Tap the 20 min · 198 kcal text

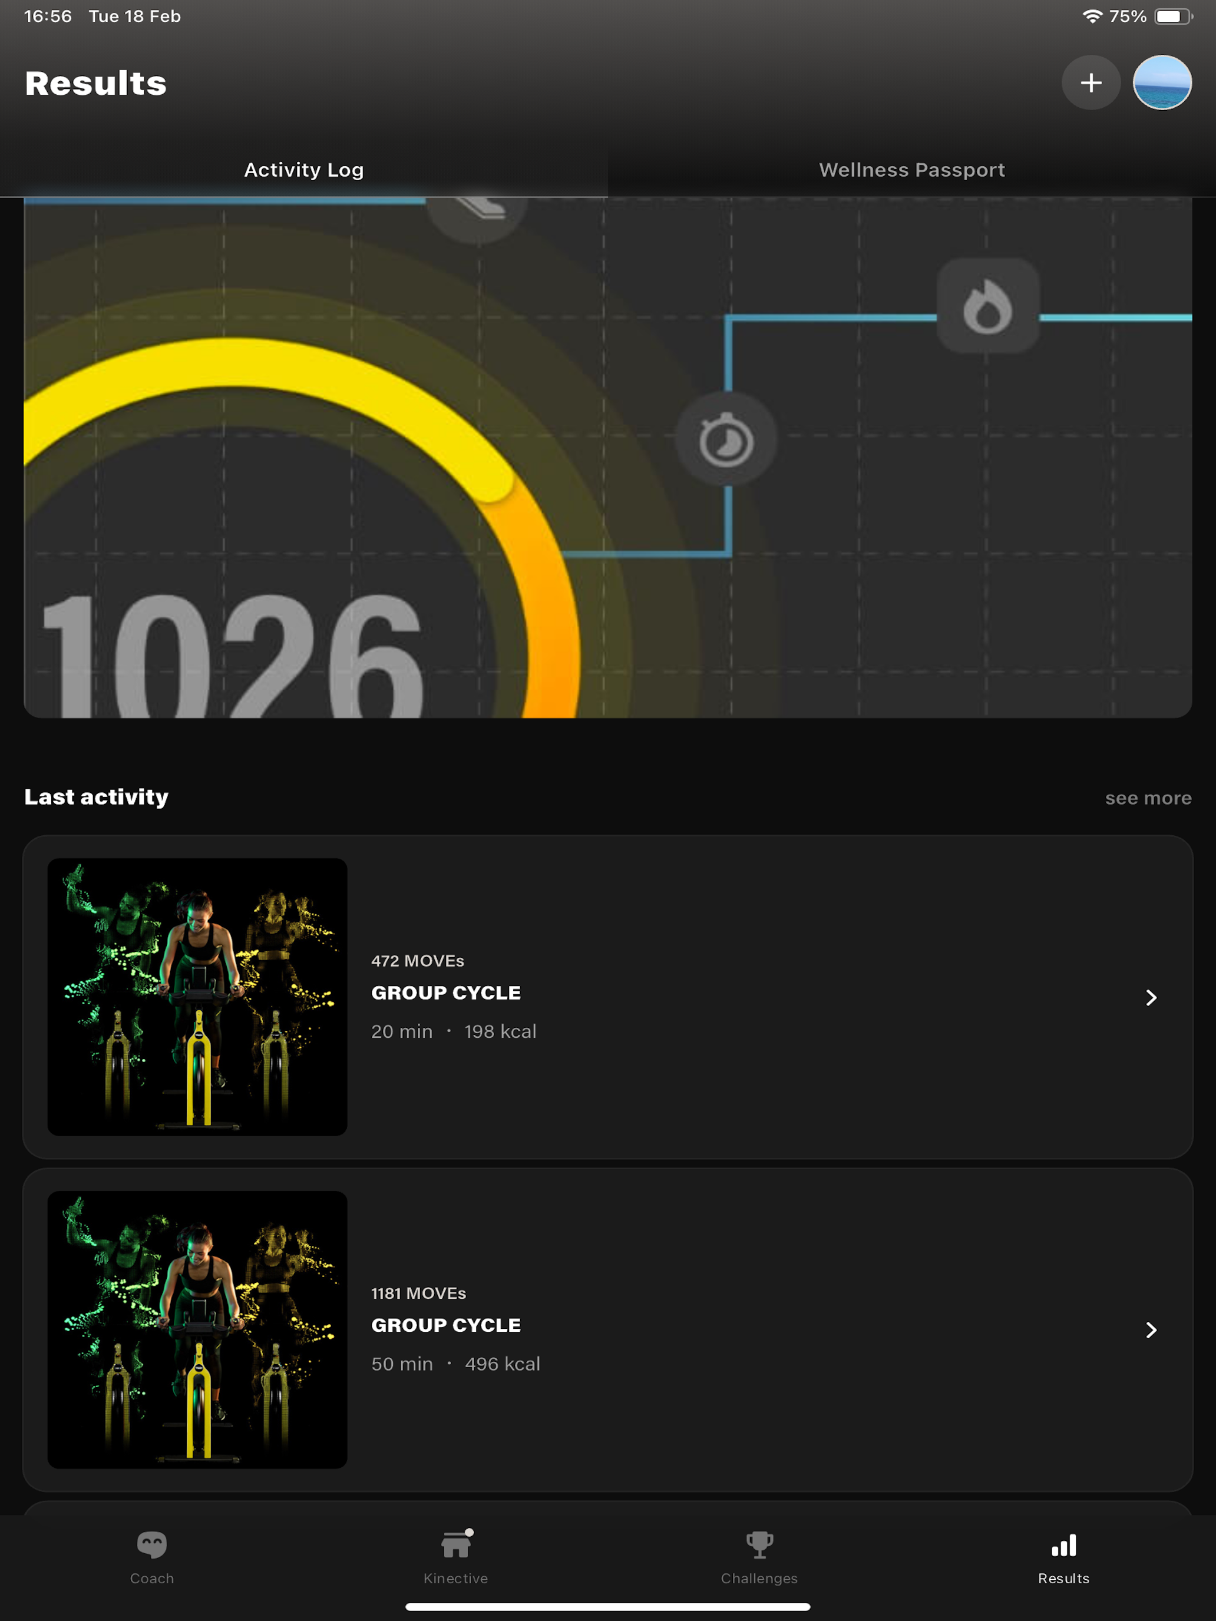[x=454, y=1032]
